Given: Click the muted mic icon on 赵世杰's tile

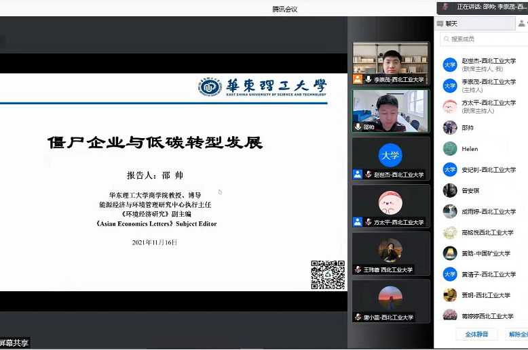Looking at the screenshot, I should click(x=368, y=175).
